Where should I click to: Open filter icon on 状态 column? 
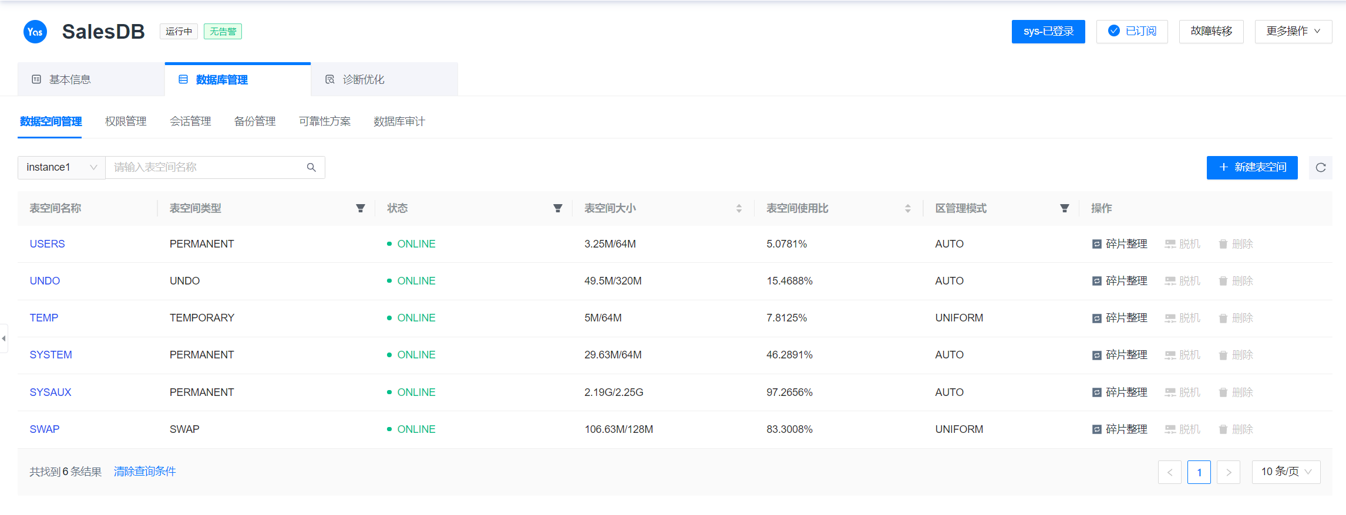558,208
